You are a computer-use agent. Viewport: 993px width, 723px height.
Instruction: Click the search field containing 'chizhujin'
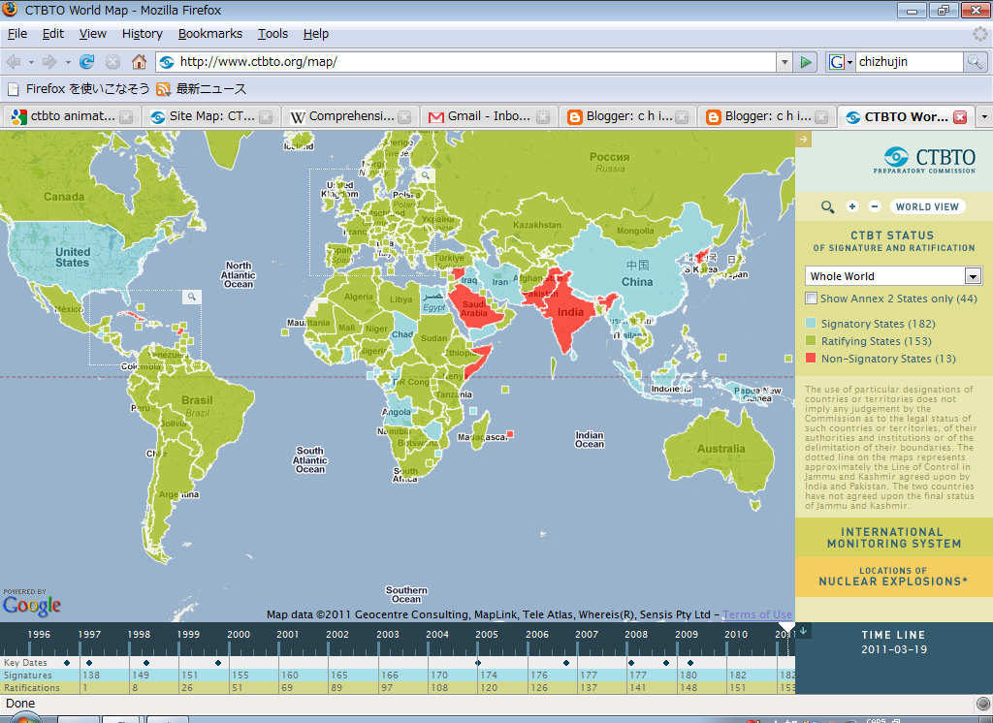pyautogui.click(x=910, y=62)
